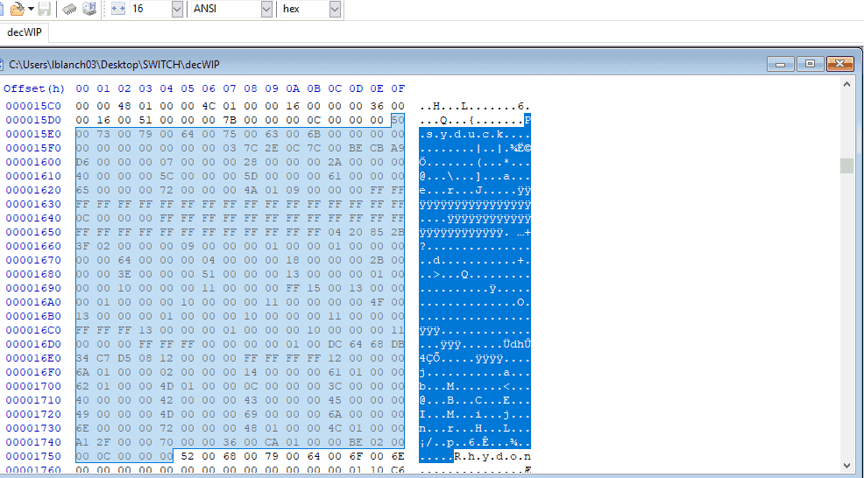This screenshot has height=478, width=864.
Task: Click offset row 00001660
Action: [x=33, y=246]
